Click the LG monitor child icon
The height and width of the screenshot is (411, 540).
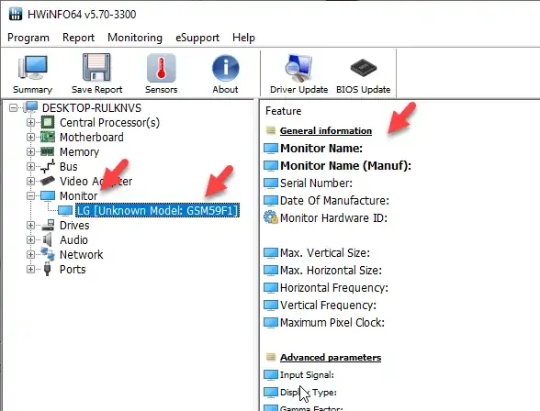pos(65,210)
